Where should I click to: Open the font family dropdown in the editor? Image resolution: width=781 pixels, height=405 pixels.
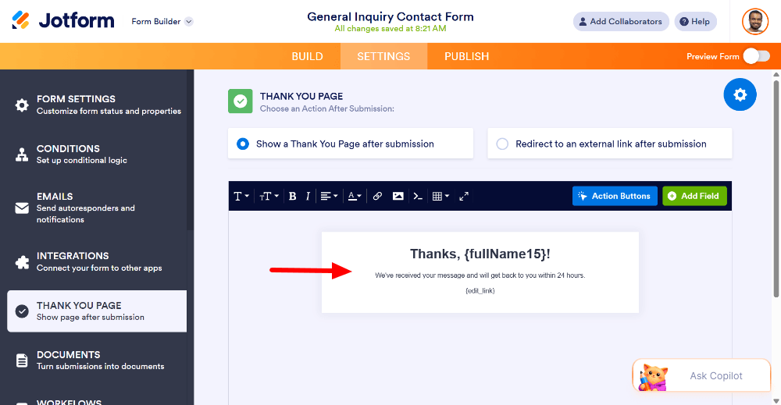click(241, 196)
